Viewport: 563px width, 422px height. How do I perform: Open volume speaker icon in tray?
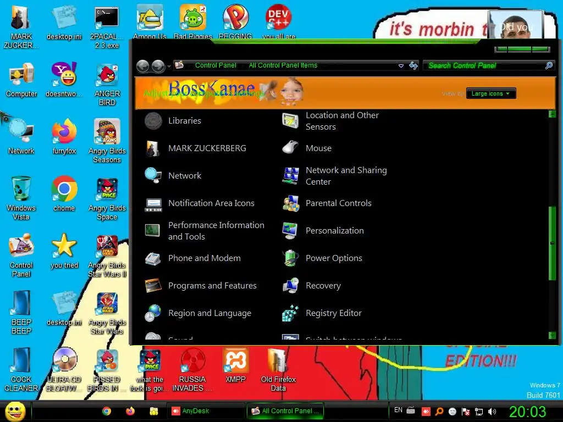tap(492, 412)
